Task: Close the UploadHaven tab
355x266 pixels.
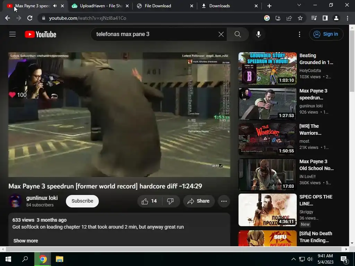Action: [x=127, y=6]
